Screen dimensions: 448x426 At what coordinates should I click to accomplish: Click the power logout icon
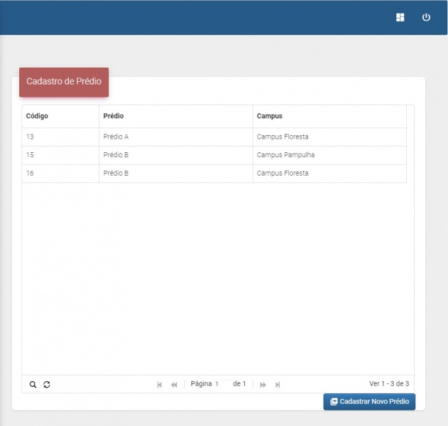click(426, 18)
